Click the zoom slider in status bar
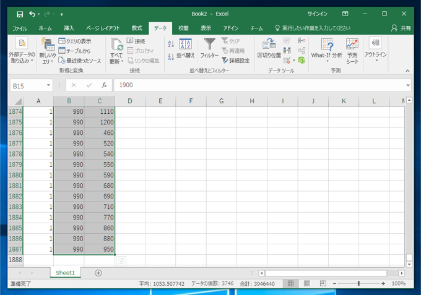The height and width of the screenshot is (295, 421). [x=358, y=283]
